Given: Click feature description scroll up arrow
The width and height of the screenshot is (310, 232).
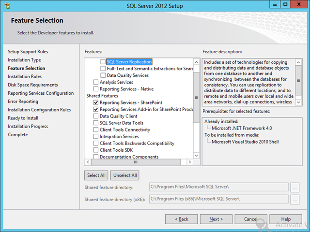Looking at the screenshot, I should click(x=298, y=62).
